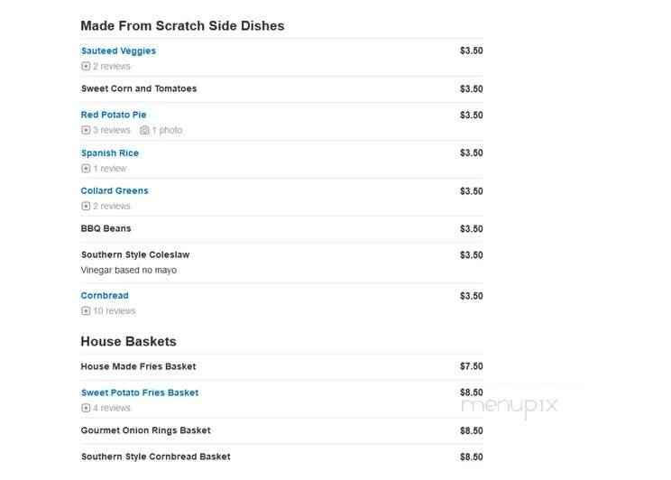The image size is (671, 480).
Task: Open the Sauteed Veggies menu item link
Action: point(118,51)
